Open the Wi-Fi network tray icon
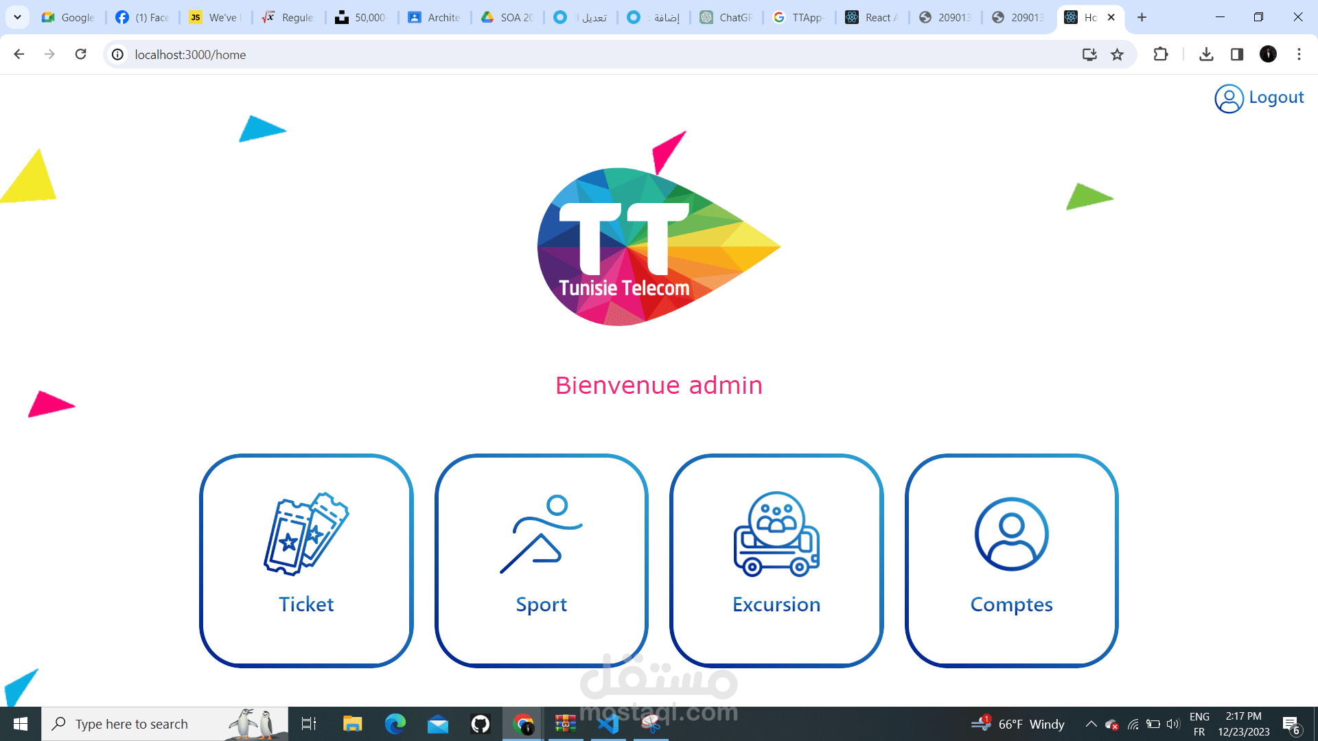Image resolution: width=1318 pixels, height=741 pixels. [1133, 724]
